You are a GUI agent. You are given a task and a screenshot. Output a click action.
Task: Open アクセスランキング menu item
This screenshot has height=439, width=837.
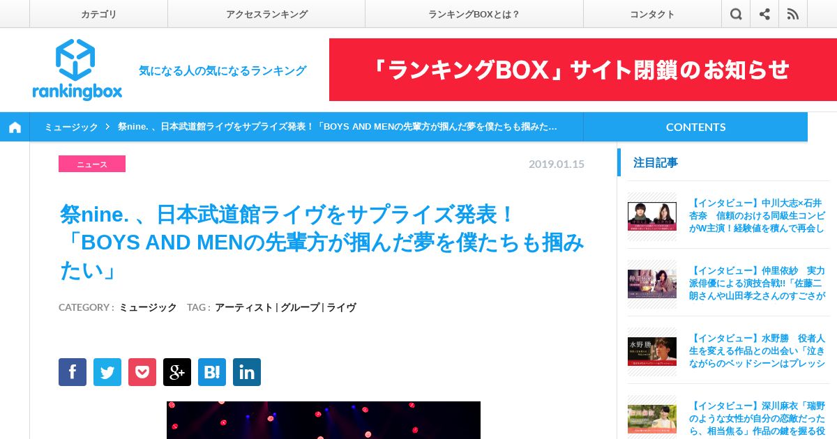pos(266,14)
